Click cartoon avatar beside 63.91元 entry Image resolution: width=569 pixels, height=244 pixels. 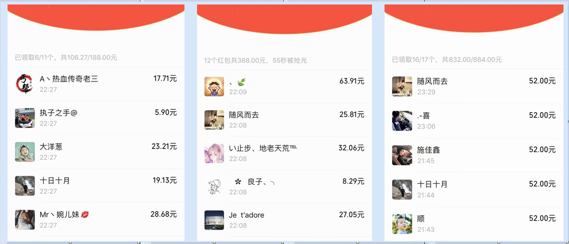tap(214, 86)
